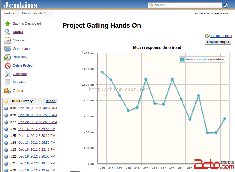Click the Back to Dashboard green arrow icon
235x172 pixels.
pos(8,23)
